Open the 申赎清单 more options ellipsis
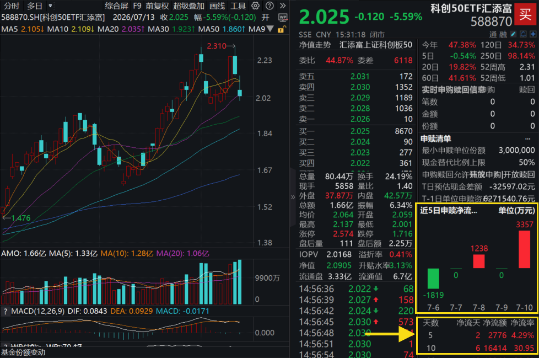The width and height of the screenshot is (539, 358). coord(527,139)
